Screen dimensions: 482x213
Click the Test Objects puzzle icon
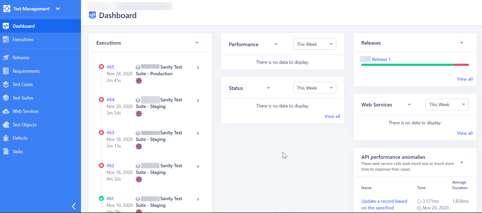click(6, 125)
